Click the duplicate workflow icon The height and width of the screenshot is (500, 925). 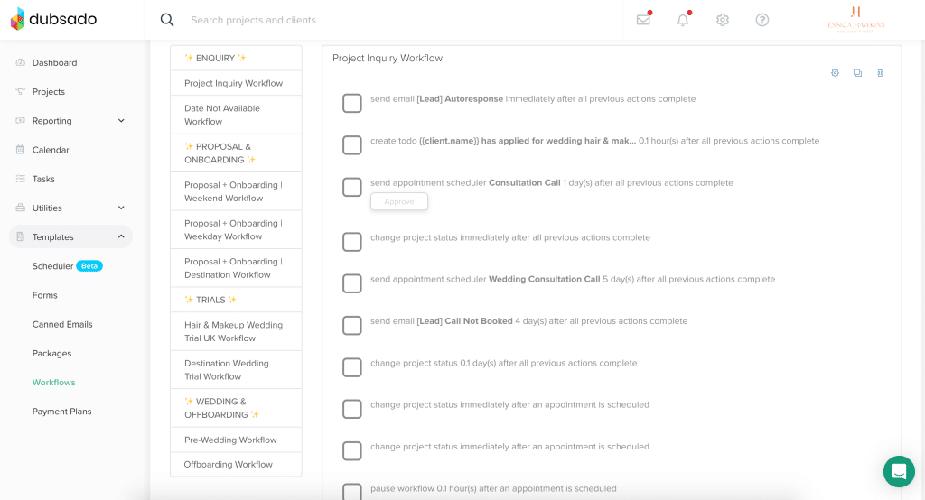857,73
